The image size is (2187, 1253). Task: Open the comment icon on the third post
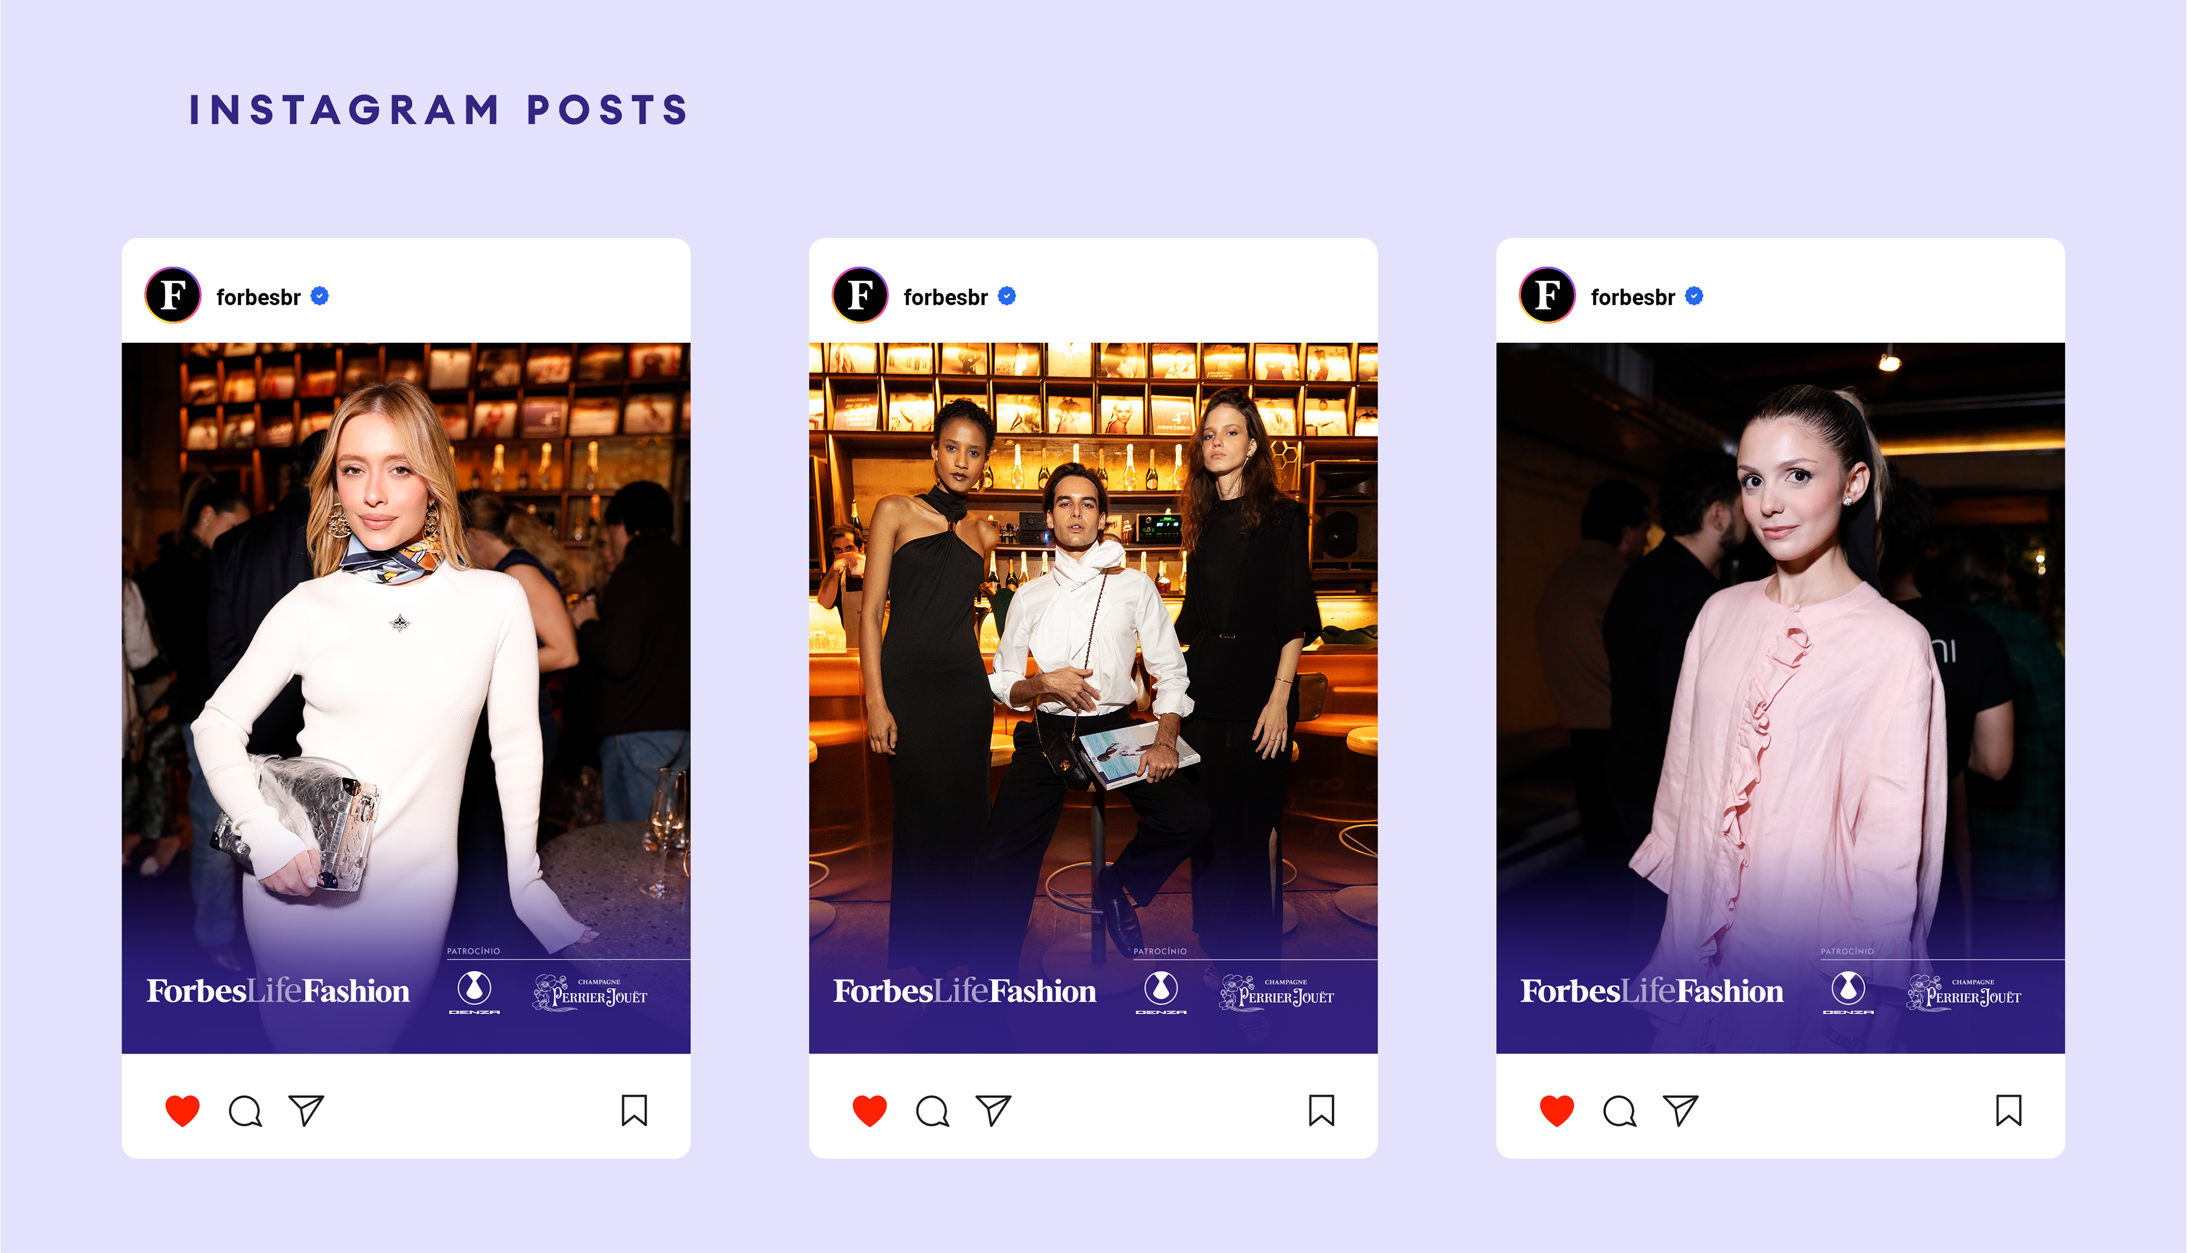pyautogui.click(x=1620, y=1111)
